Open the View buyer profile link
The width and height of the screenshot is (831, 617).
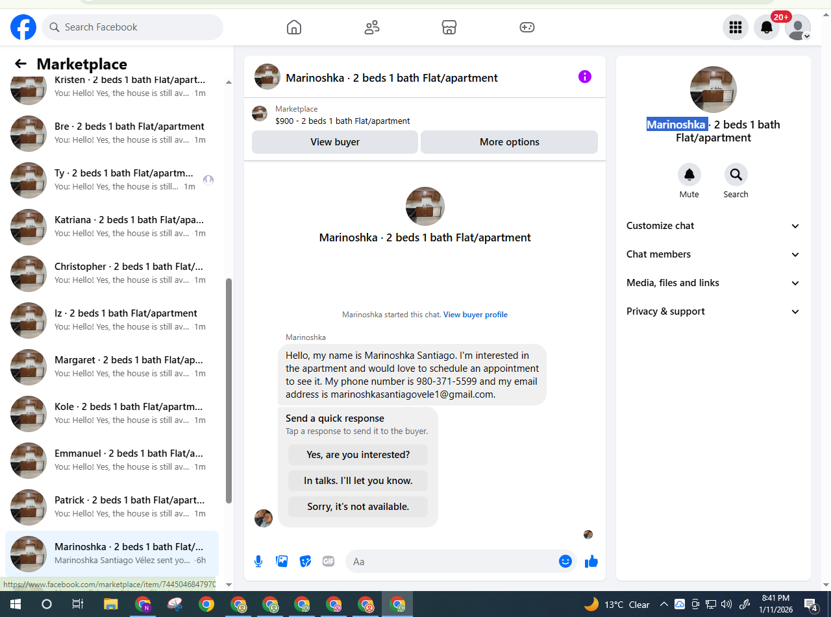click(476, 315)
